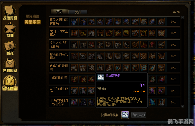The width and height of the screenshot is (195, 126).
Task: Open the 怪物图鉴 book icon
Action: tap(10, 65)
